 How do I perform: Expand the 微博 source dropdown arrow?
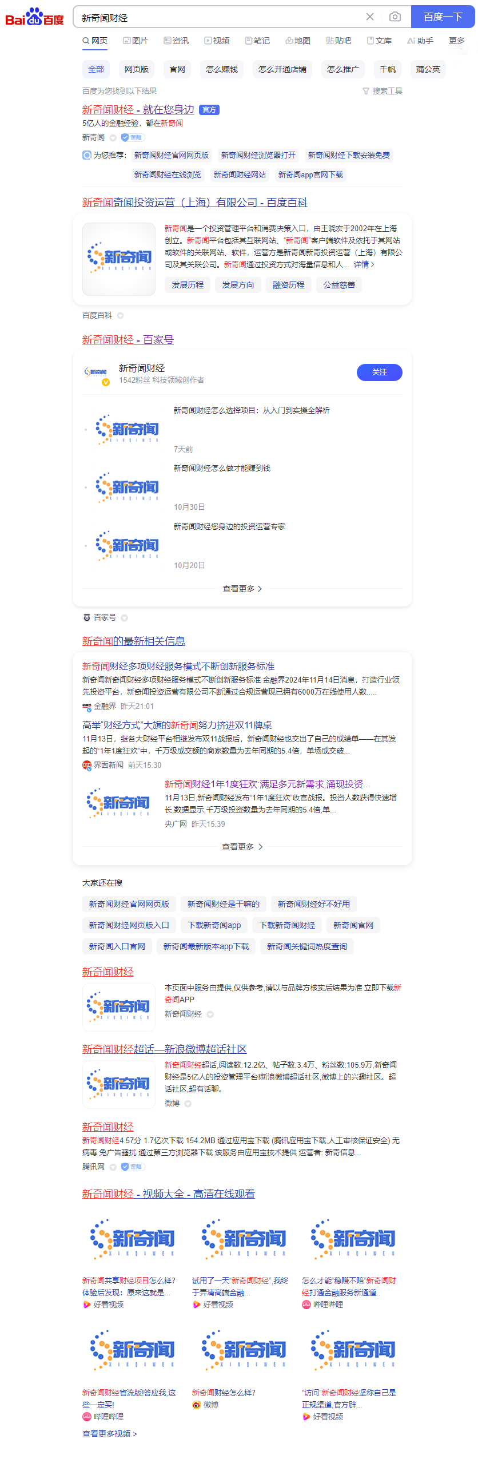pos(188,1103)
